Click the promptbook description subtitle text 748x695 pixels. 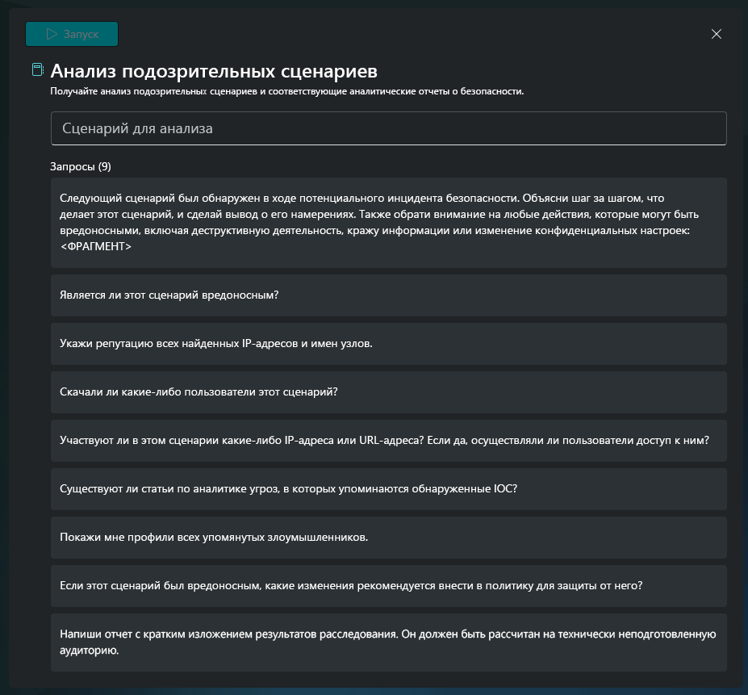[286, 91]
